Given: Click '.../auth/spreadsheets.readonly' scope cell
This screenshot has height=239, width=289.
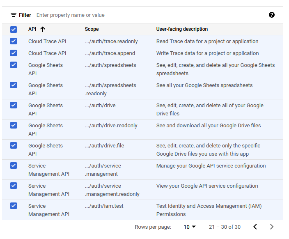Looking at the screenshot, I should [110, 89].
